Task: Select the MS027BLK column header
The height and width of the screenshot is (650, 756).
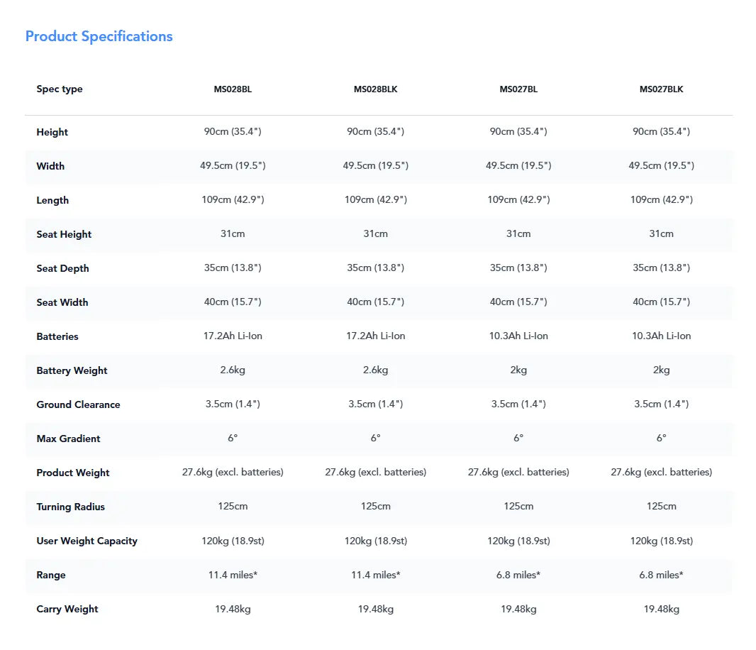Action: pos(661,89)
